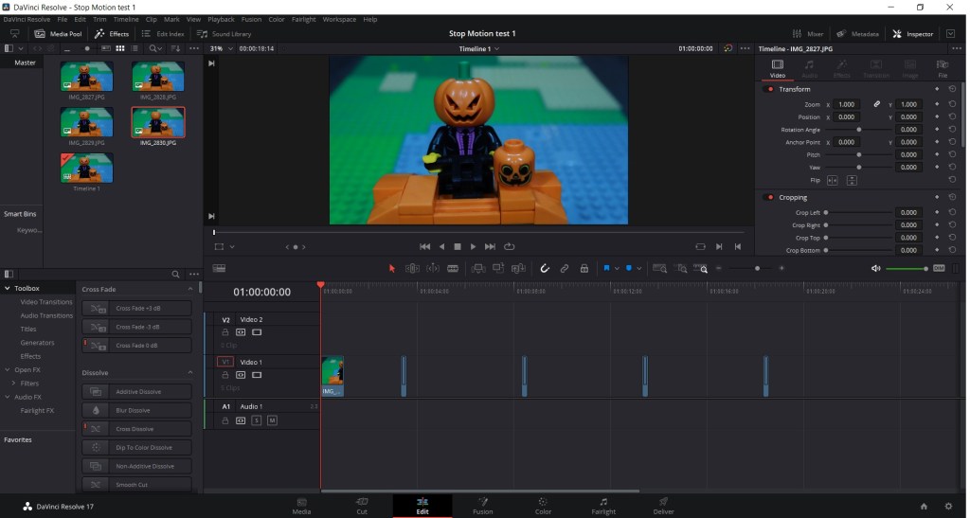
Task: Expand the Filters tree node
Action: pos(13,384)
